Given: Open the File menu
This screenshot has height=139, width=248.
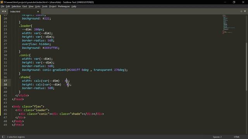Looking at the screenshot, I should [x=3, y=7].
